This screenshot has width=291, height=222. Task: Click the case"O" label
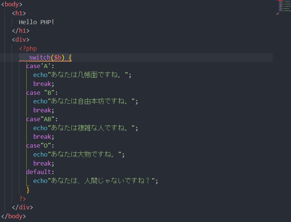40,145
